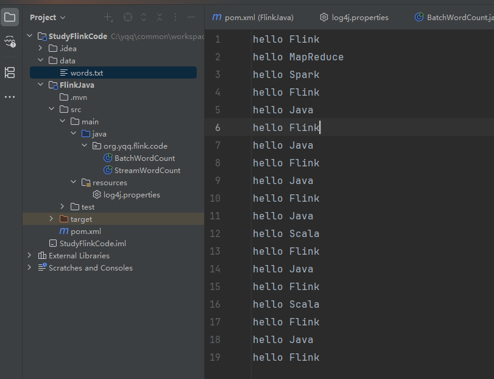Screen dimensions: 494x379
Task: Click the BatchWordCount class icon in tree
Action: click(x=108, y=158)
